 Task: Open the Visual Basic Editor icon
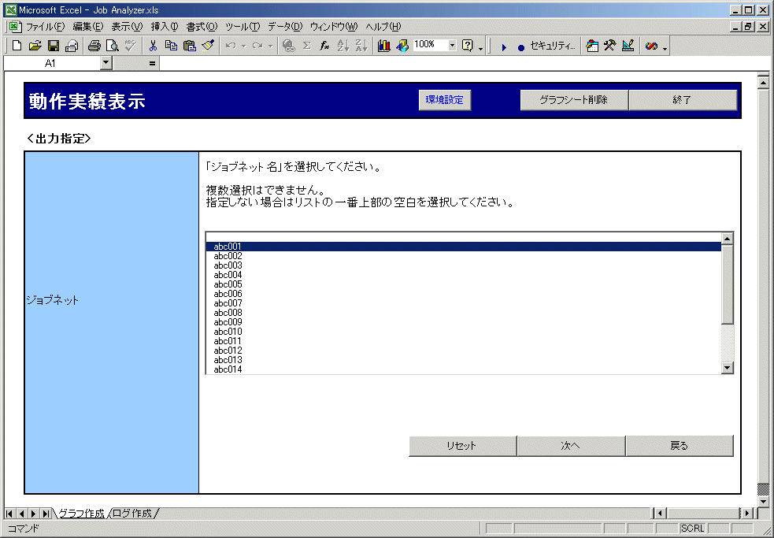592,46
